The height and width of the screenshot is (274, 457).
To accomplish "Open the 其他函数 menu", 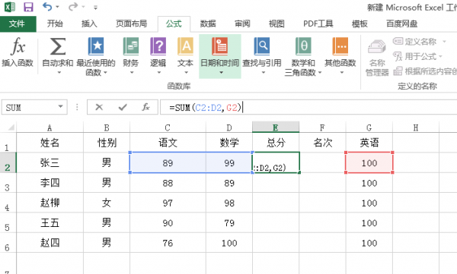I will tap(340, 55).
